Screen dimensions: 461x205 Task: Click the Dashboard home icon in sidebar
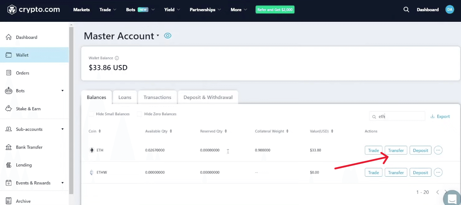(9, 37)
